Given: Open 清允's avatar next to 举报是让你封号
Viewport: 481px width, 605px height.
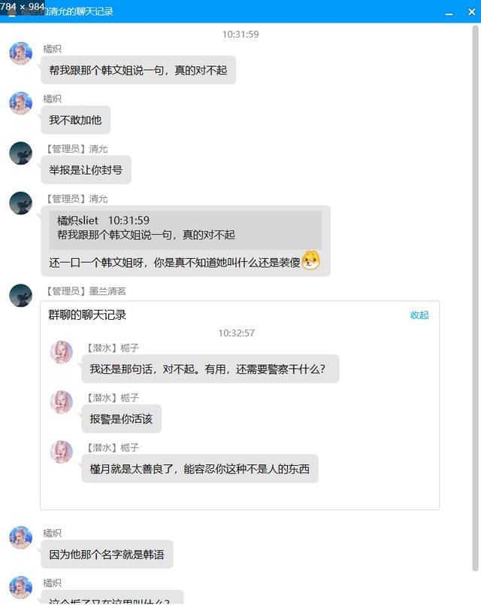Looking at the screenshot, I should pos(21,154).
